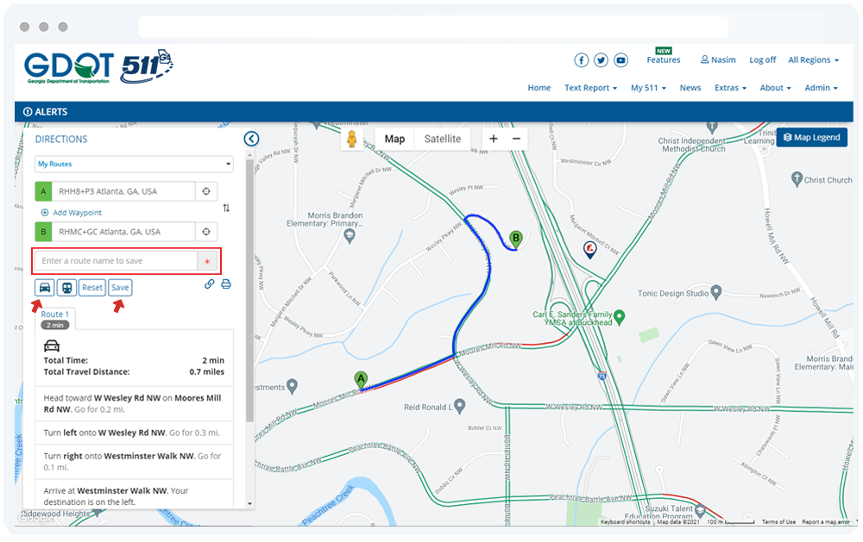
Task: Switch to Satellite view
Action: coord(443,139)
